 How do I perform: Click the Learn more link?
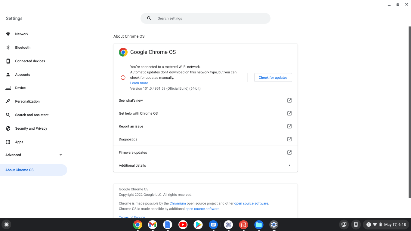point(139,83)
